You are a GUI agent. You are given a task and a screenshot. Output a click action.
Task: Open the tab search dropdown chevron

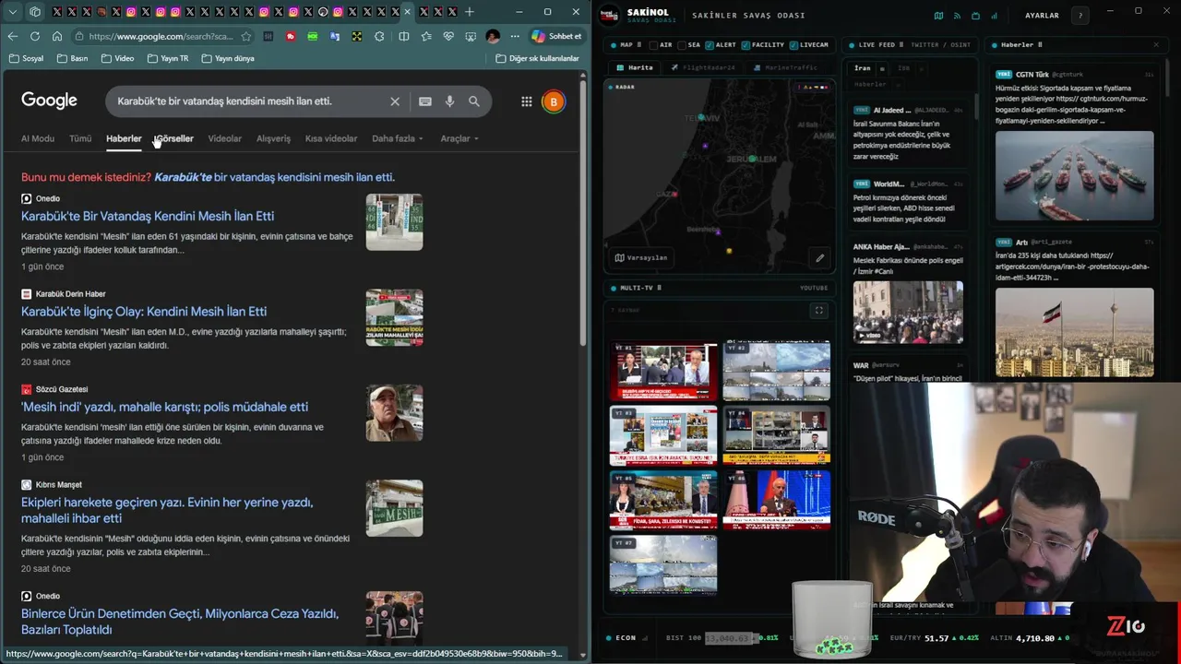click(x=12, y=12)
